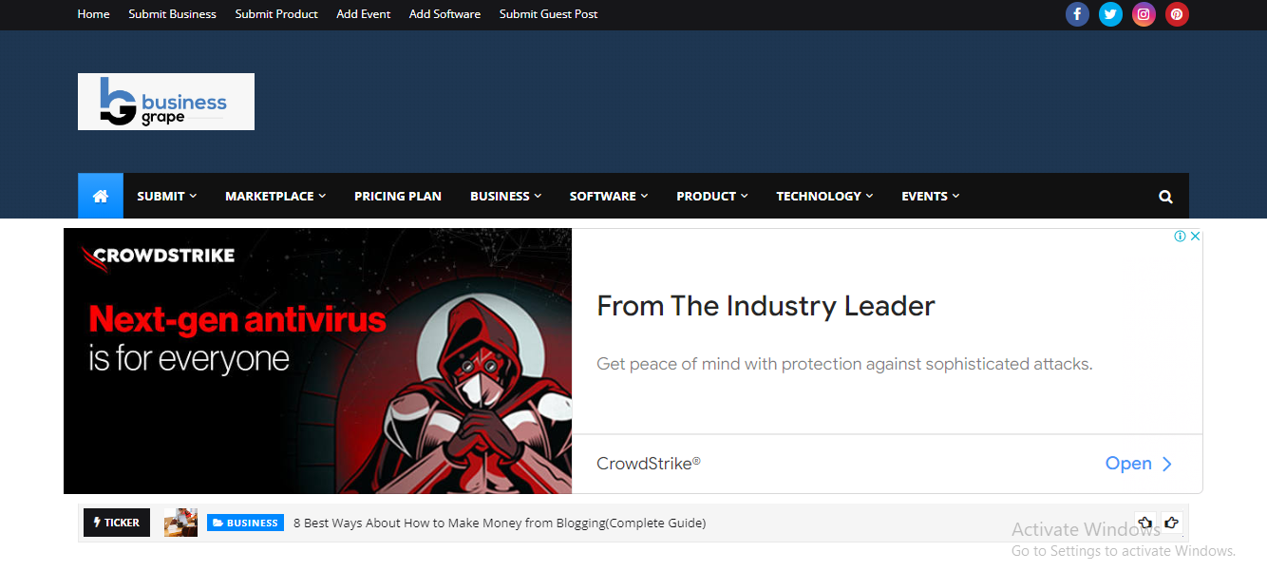The image size is (1267, 571).
Task: Show next ticker item
Action: click(x=1171, y=523)
